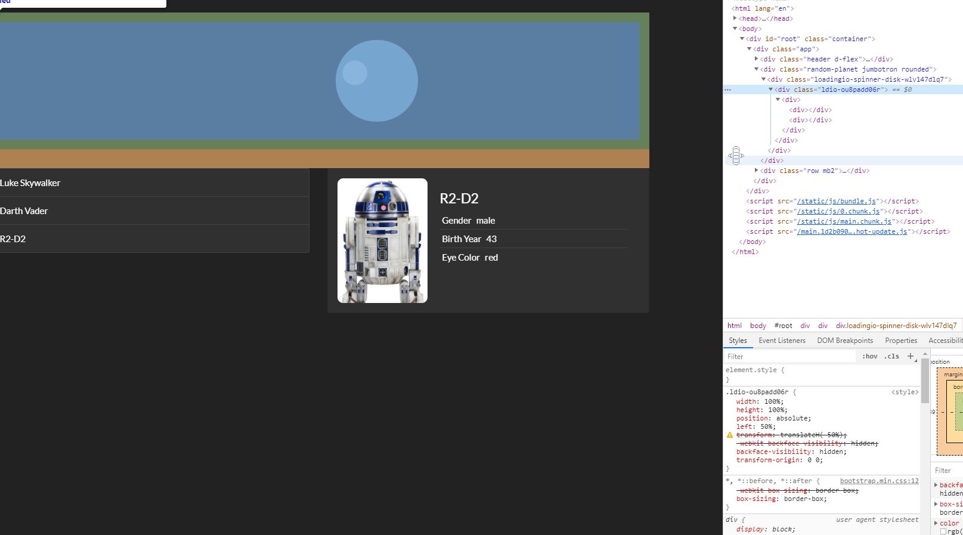Click the closing </body> tag line
The width and height of the screenshot is (963, 535).
coord(752,242)
